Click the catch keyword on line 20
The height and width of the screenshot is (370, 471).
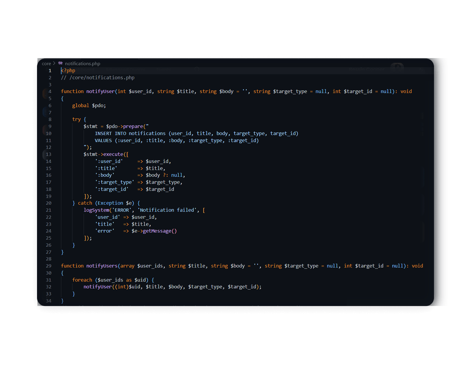tap(85, 203)
